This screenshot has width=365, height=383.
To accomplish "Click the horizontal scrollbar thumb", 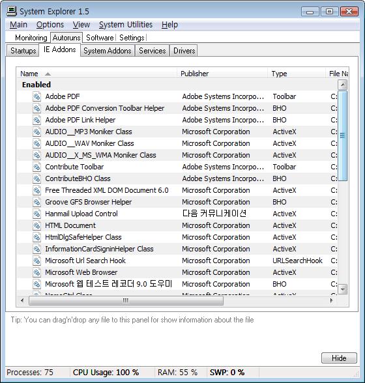I will click(126, 300).
